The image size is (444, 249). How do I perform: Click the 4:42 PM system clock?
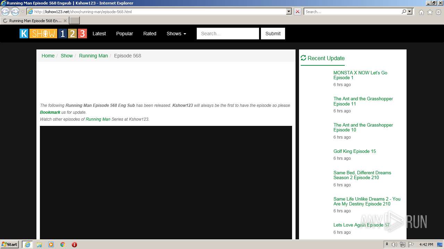pos(426,245)
